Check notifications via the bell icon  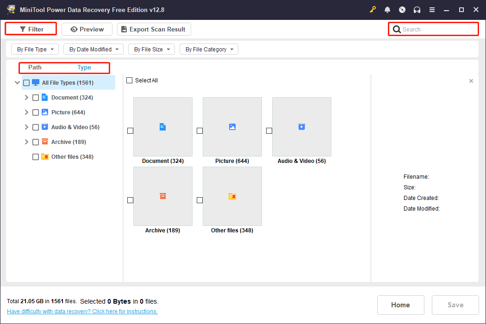tap(387, 9)
